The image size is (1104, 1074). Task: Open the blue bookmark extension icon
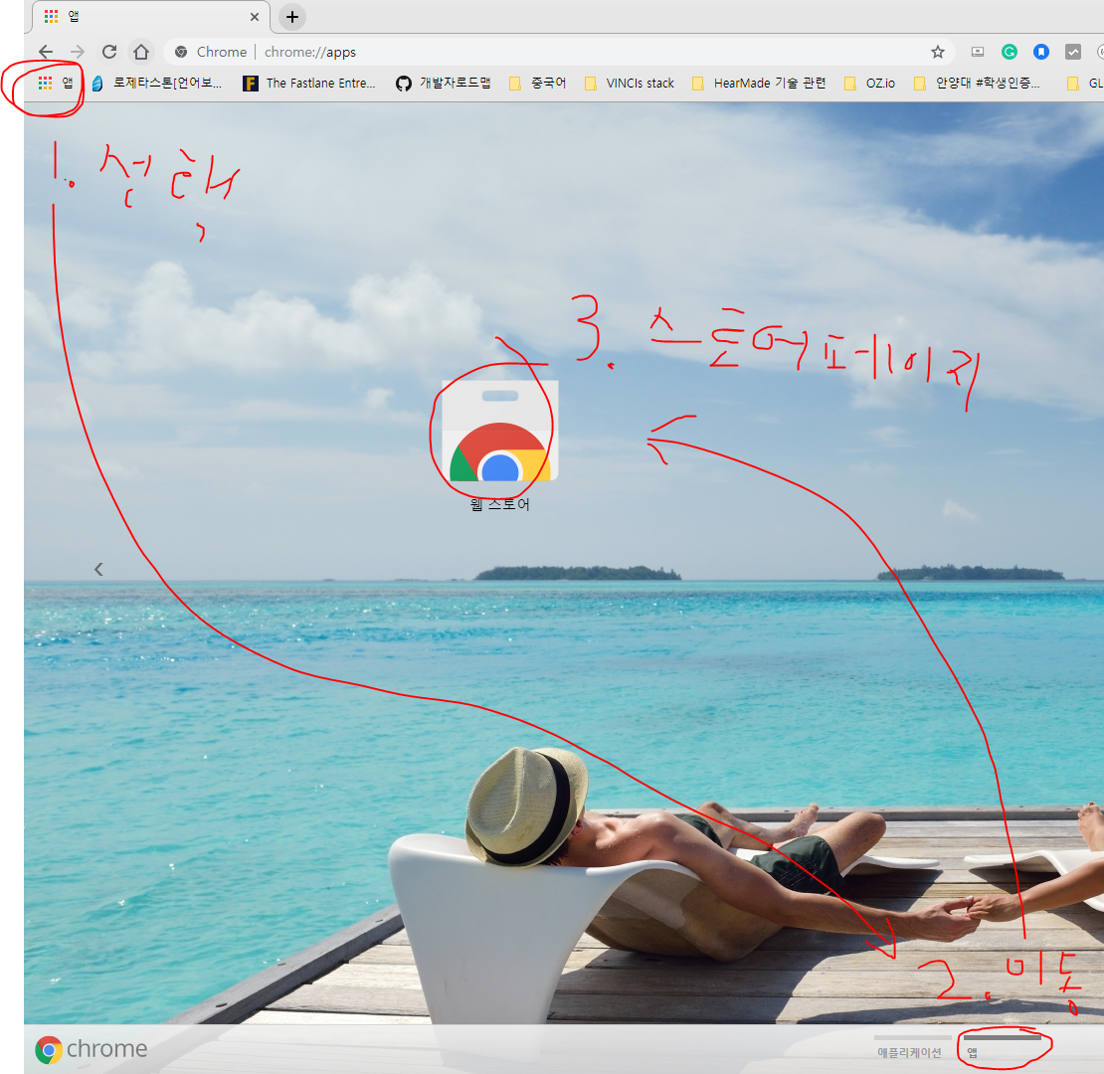(1040, 52)
